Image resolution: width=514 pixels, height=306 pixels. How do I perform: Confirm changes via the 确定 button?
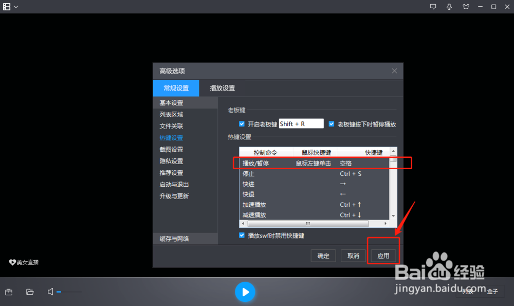tap(323, 256)
